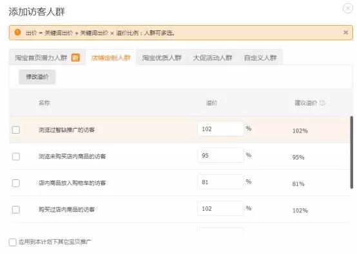
Task: Click suggested value 81%
Action: (x=298, y=184)
